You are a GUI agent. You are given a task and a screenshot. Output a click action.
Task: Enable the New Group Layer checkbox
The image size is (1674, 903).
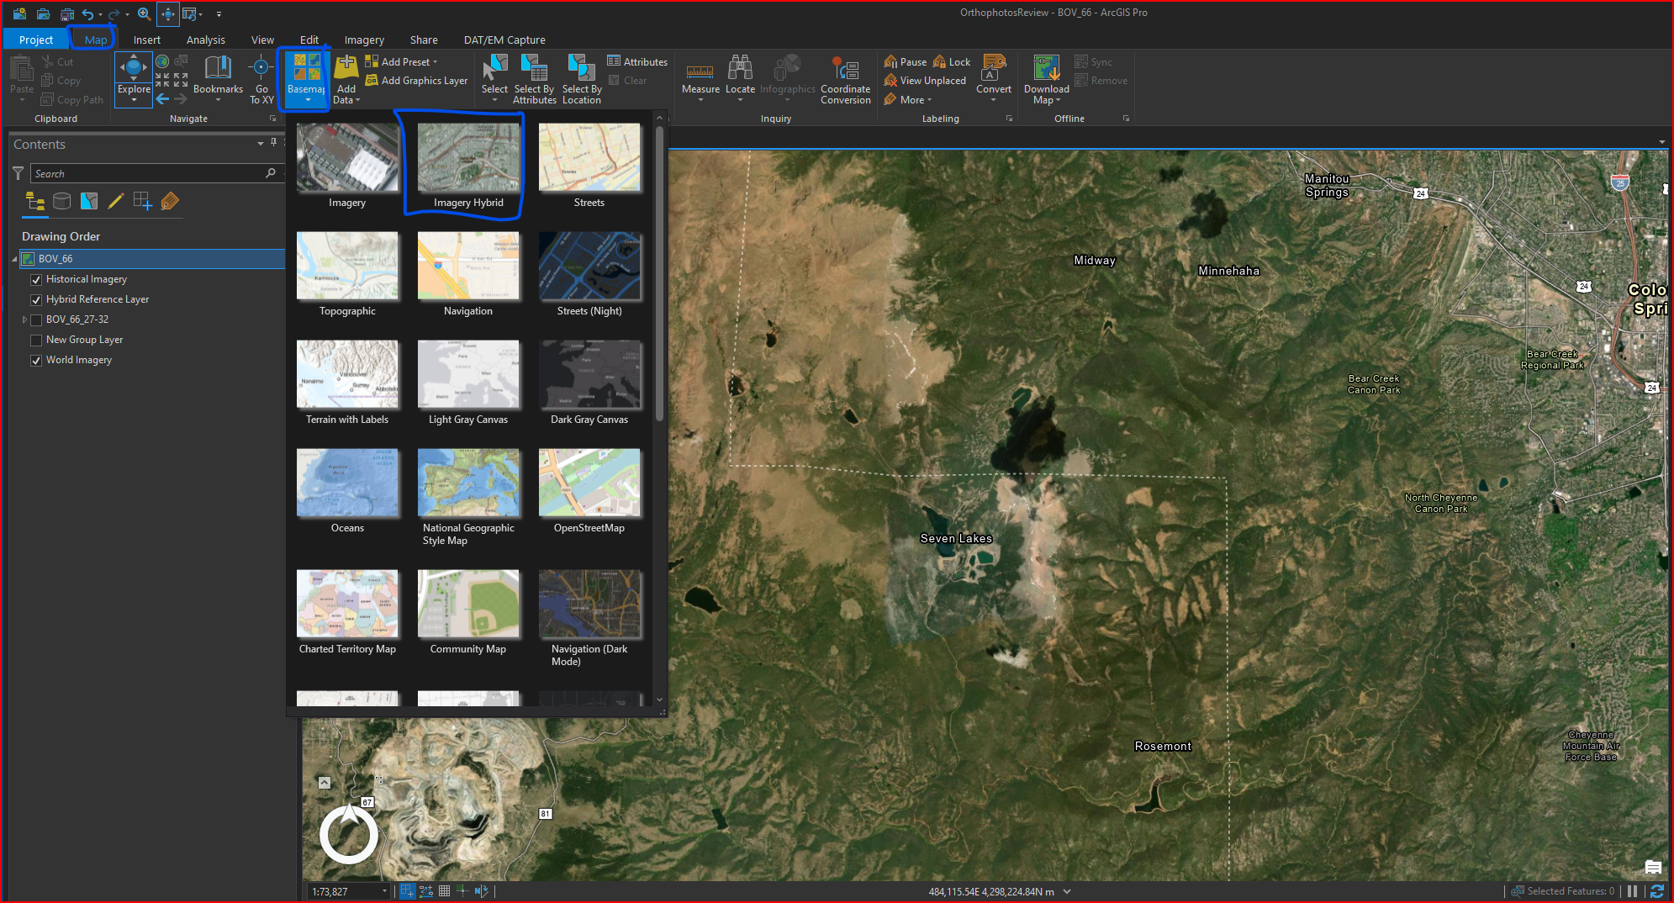click(x=36, y=340)
